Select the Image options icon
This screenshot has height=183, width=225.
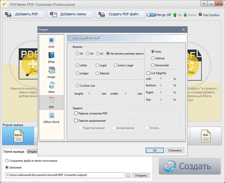(51, 70)
